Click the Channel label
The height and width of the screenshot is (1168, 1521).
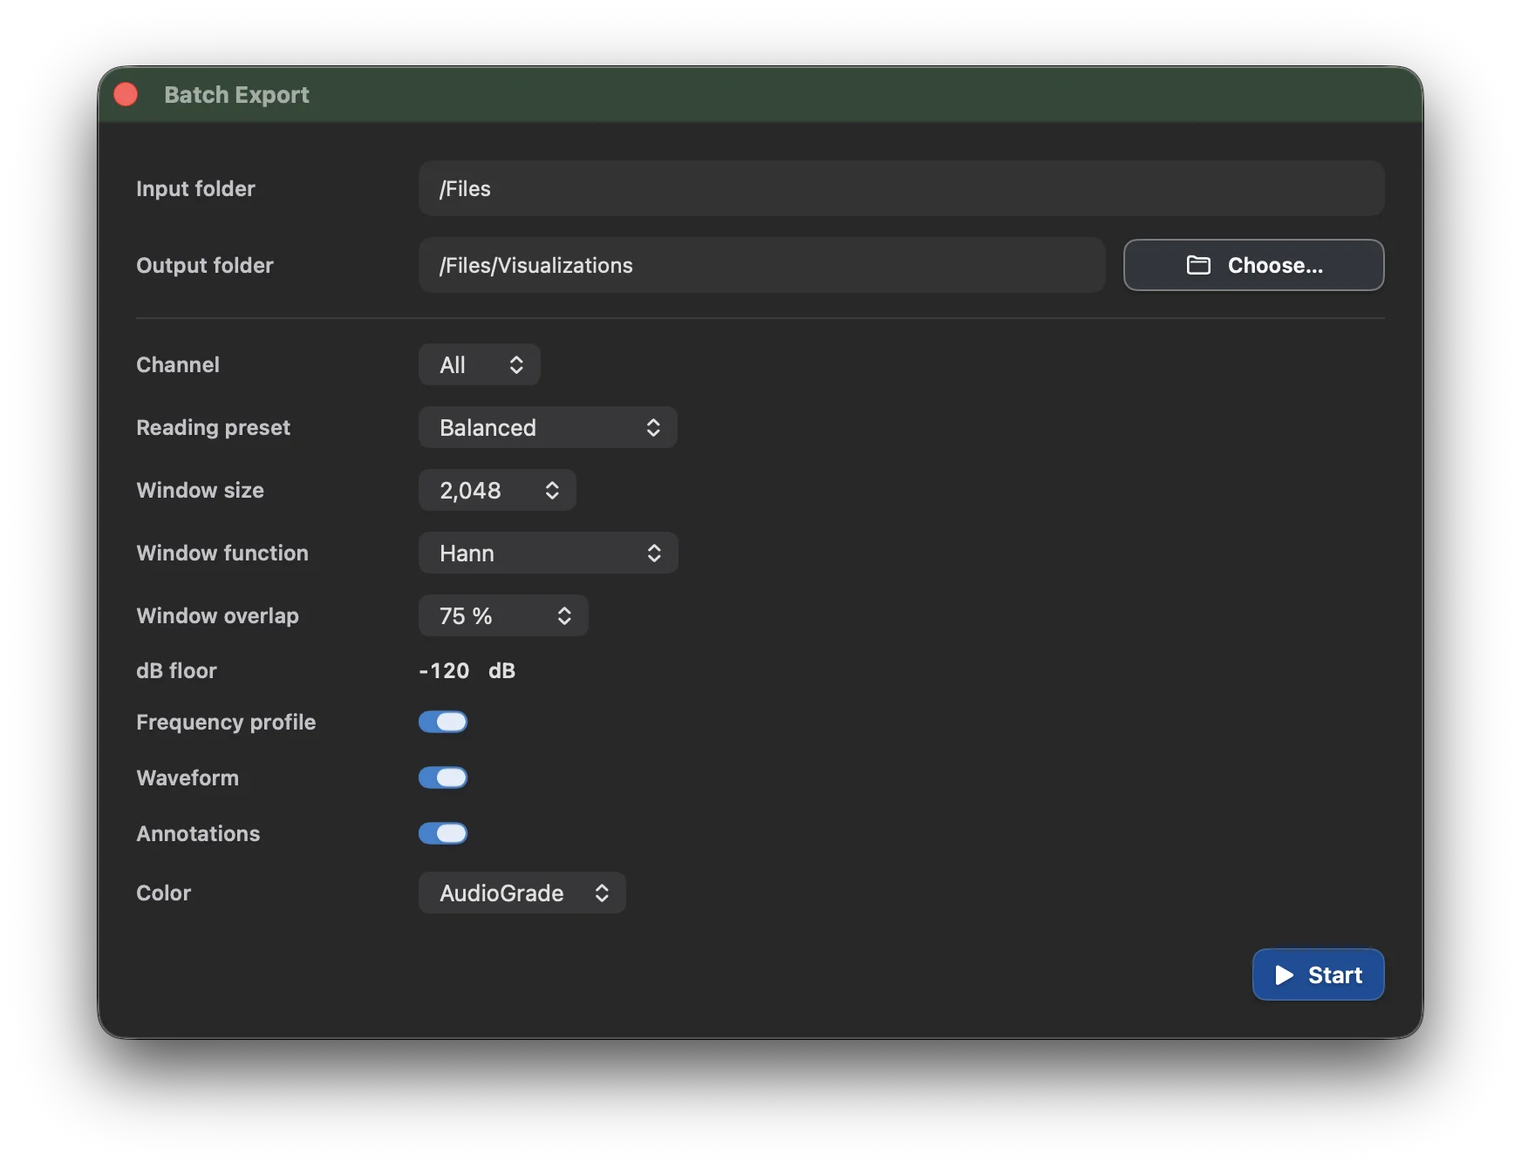(178, 364)
